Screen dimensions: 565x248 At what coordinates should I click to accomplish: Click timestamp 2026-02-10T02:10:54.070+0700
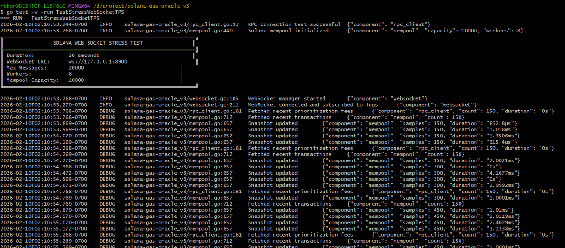click(x=44, y=136)
